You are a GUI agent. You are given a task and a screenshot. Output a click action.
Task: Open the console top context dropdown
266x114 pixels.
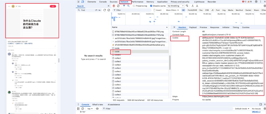(90, 109)
